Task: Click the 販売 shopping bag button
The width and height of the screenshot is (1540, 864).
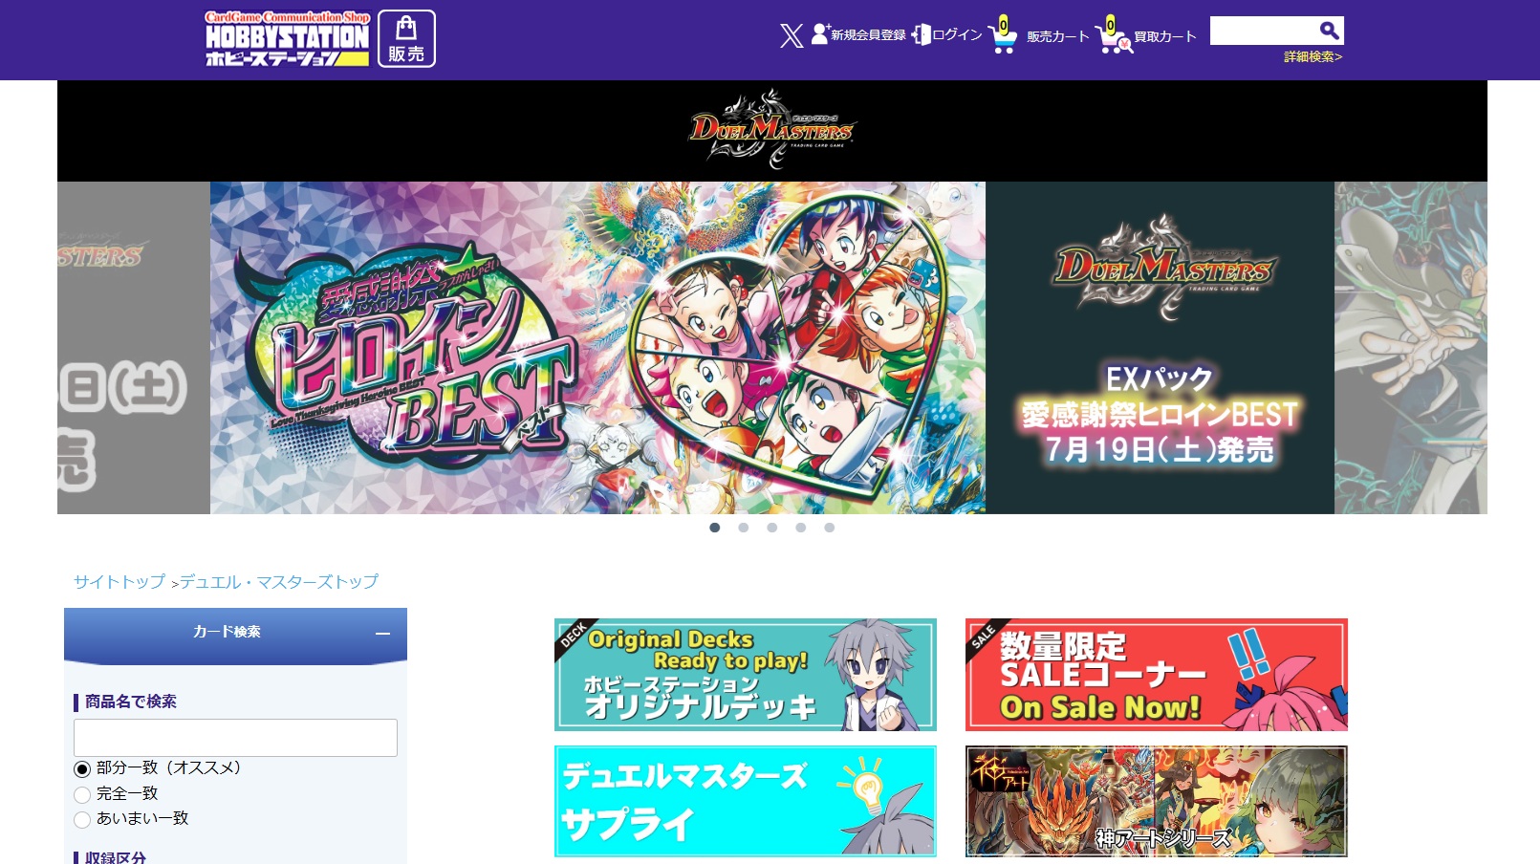Action: (x=406, y=38)
